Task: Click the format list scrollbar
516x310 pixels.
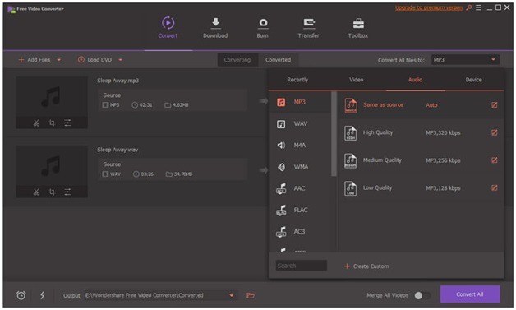Action: [334, 134]
